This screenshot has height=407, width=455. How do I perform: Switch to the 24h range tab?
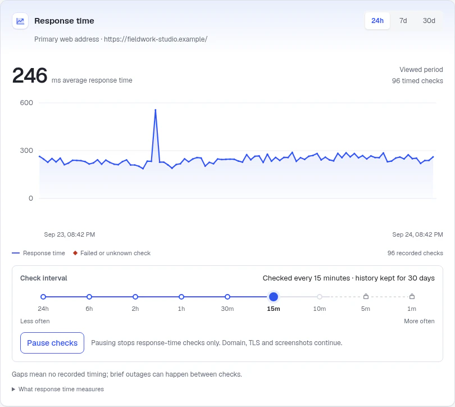[x=377, y=21]
